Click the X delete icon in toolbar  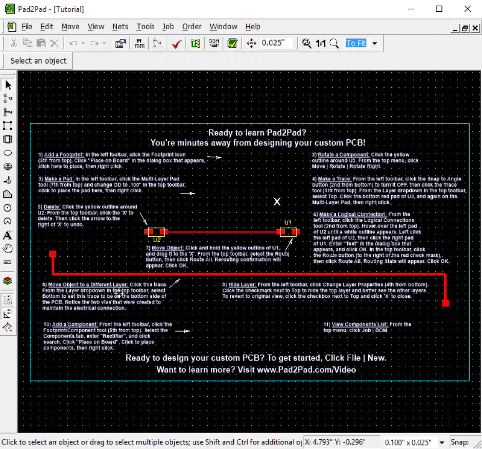pyautogui.click(x=54, y=43)
